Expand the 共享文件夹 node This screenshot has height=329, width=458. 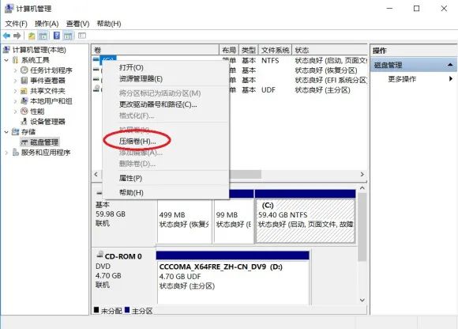pyautogui.click(x=16, y=91)
